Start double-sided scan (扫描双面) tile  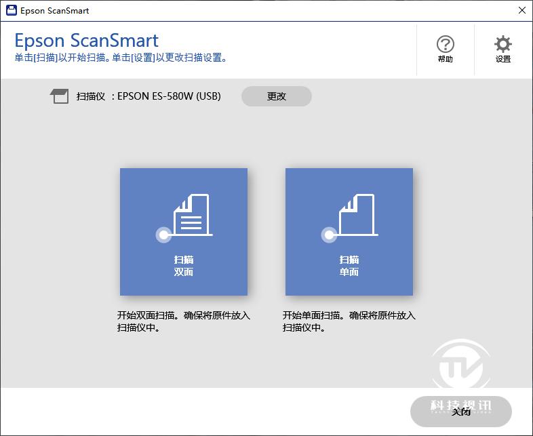pyautogui.click(x=184, y=232)
